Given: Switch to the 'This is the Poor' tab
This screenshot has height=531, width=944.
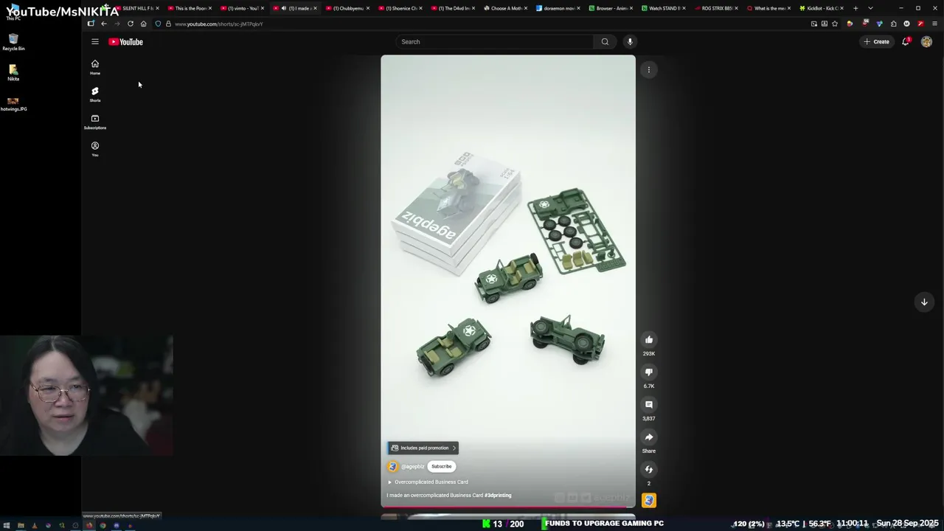Looking at the screenshot, I should [x=190, y=8].
